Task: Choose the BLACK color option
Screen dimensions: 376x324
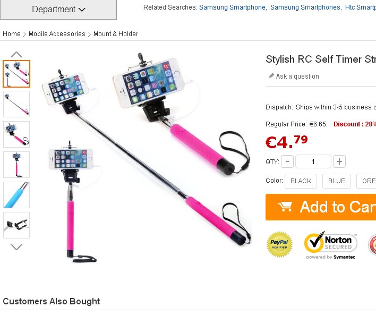Action: click(301, 181)
